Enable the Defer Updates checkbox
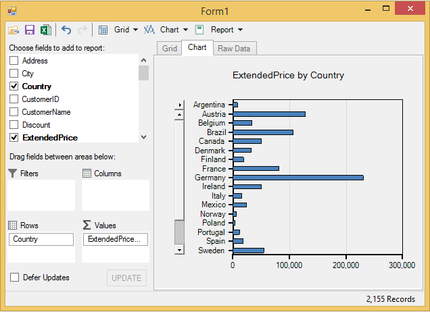This screenshot has height=312, width=430. 14,278
